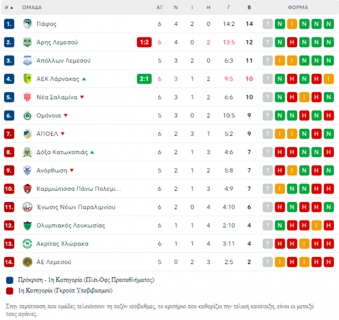This screenshot has height=320, width=339.
Task: Click the ΑΠΟΕΛ team crest
Action: point(27,134)
